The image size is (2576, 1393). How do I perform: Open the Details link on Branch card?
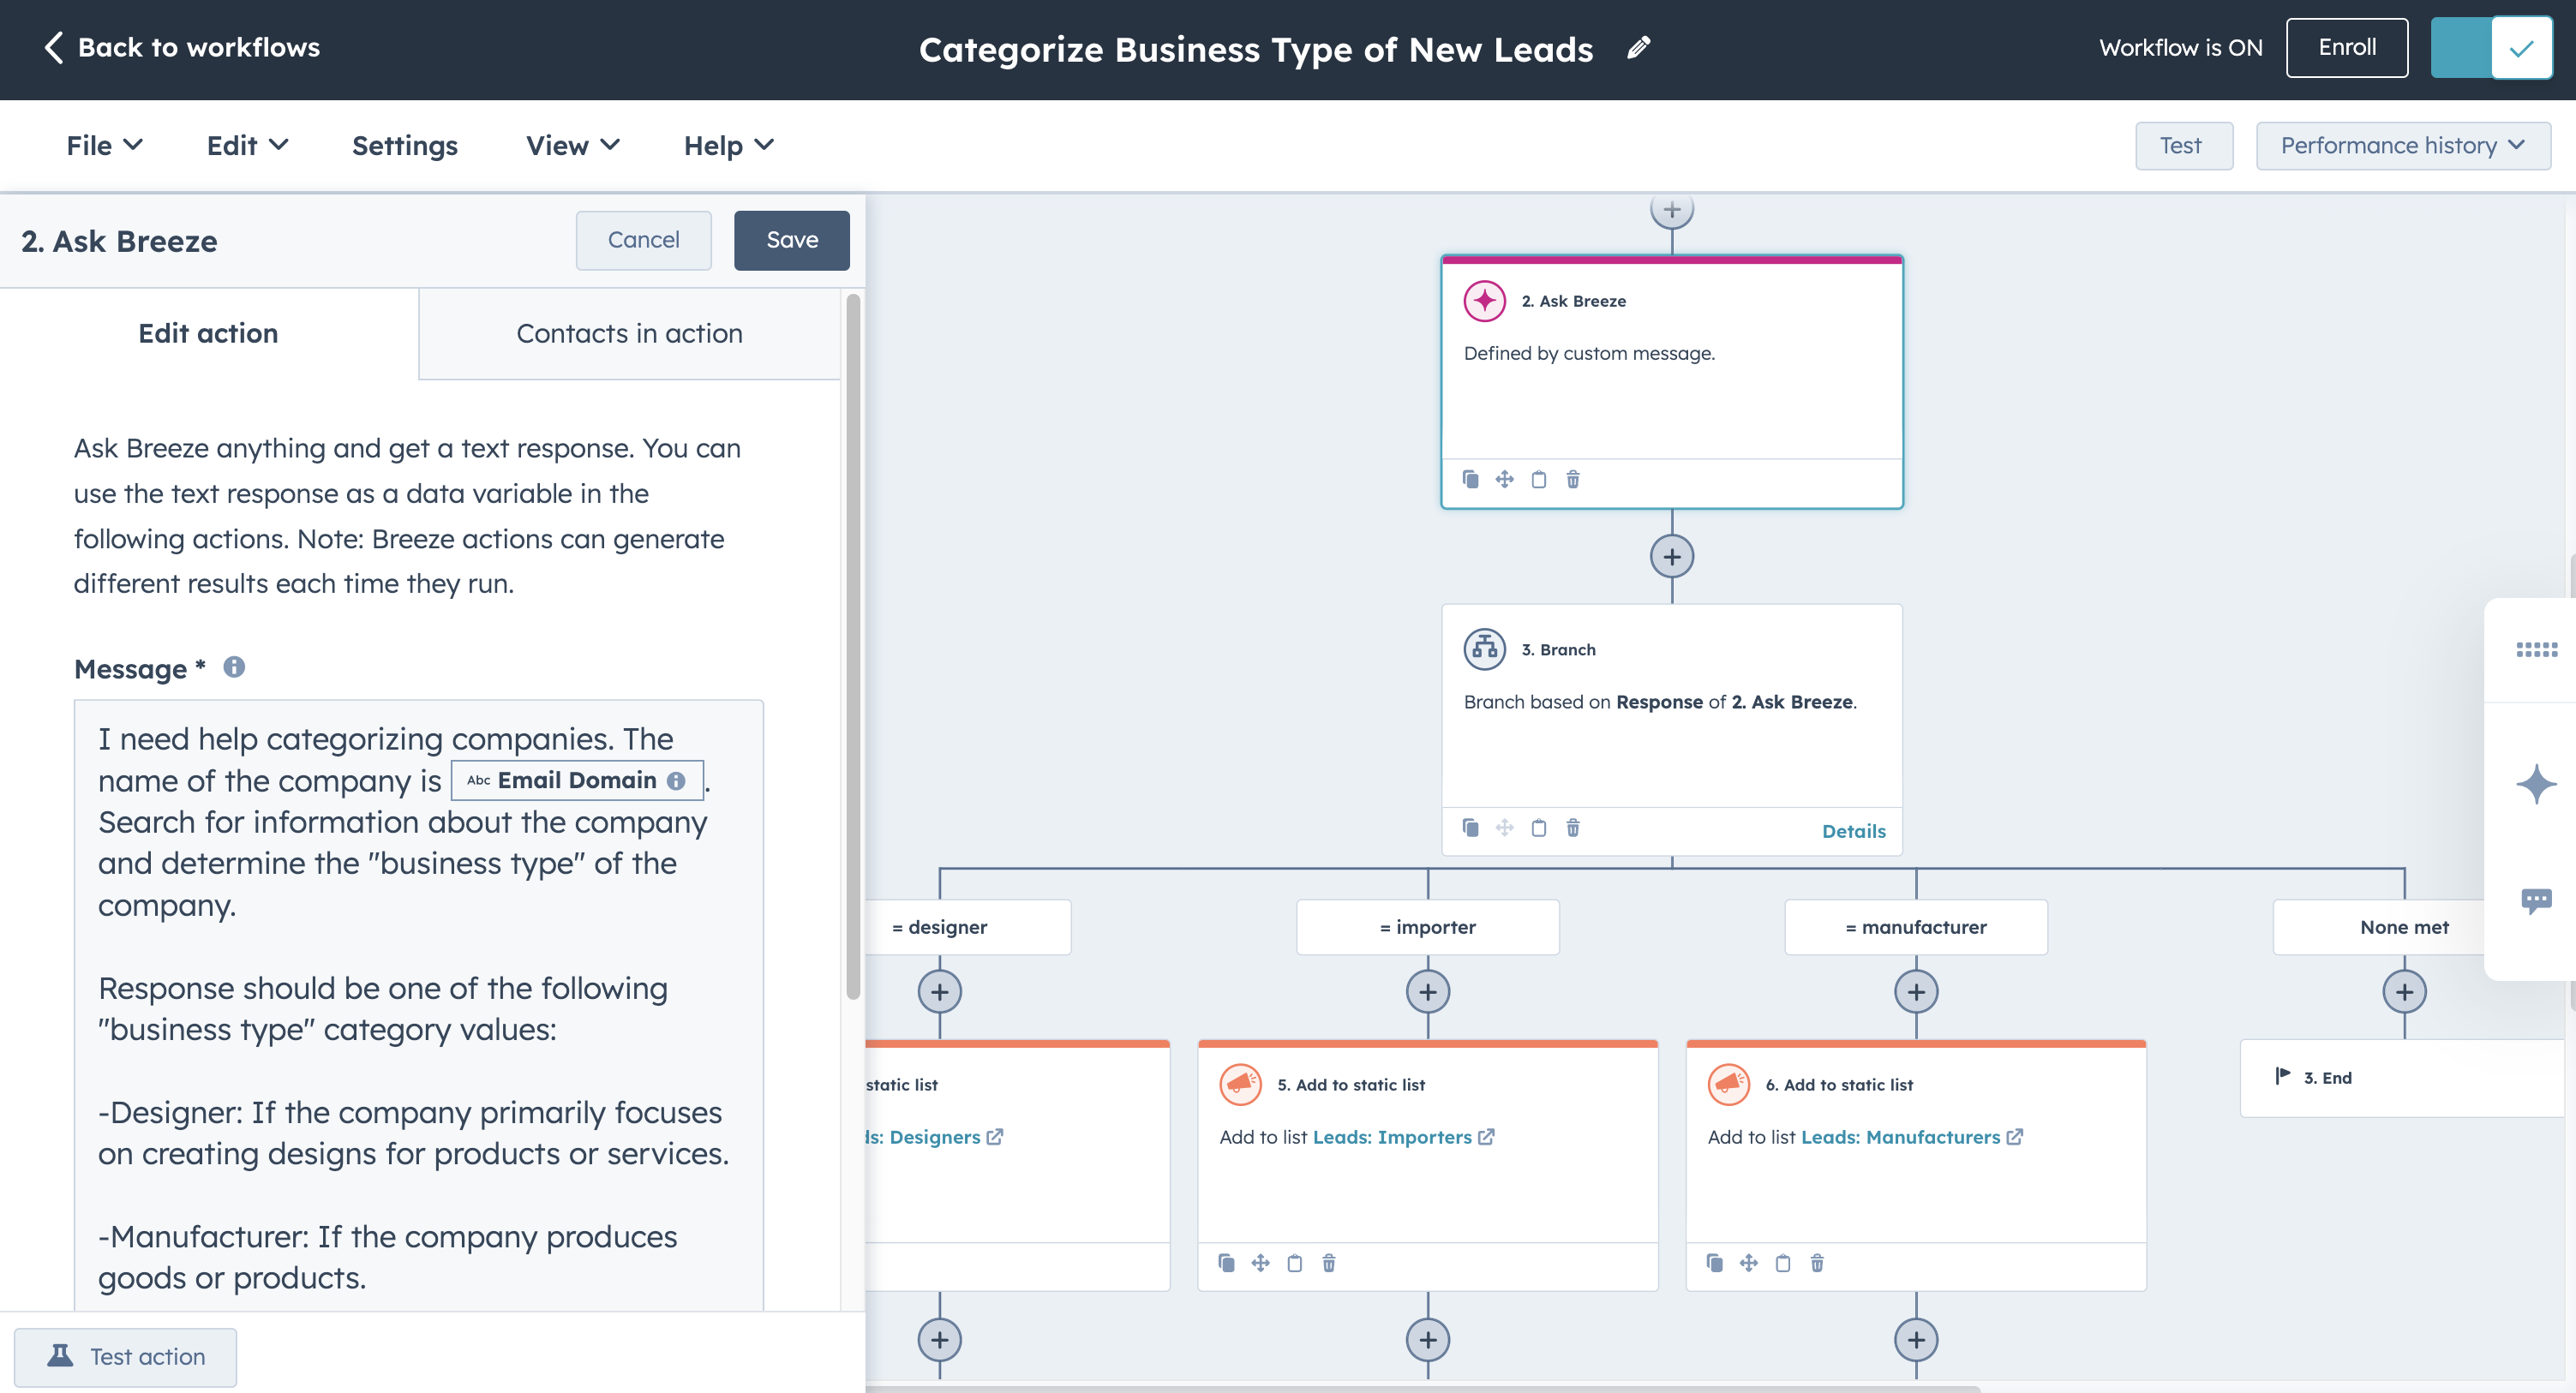pos(1853,831)
